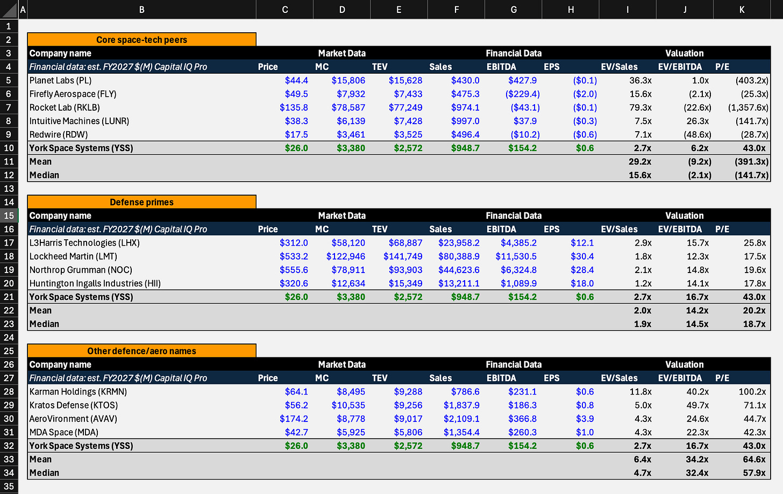Click the Median EV/Sales 15.6x cell
This screenshot has height=494, width=783.
(x=628, y=175)
